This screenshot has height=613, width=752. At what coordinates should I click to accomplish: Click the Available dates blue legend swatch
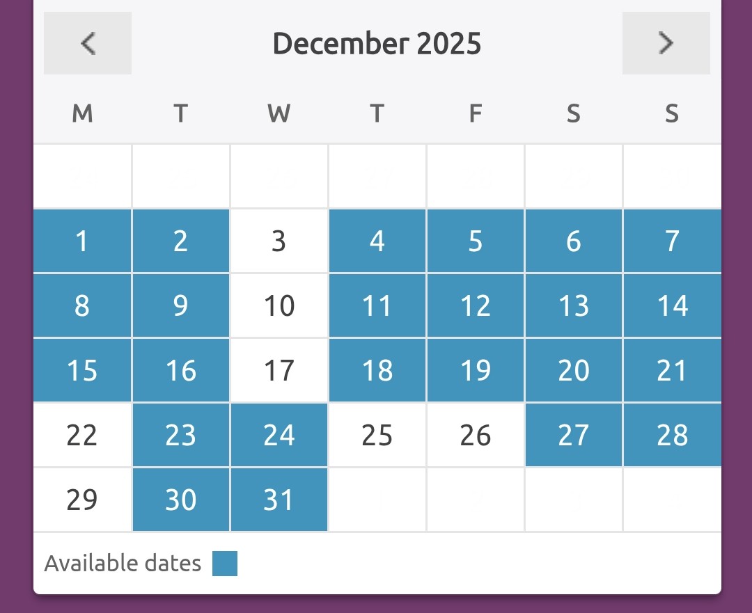tap(225, 564)
